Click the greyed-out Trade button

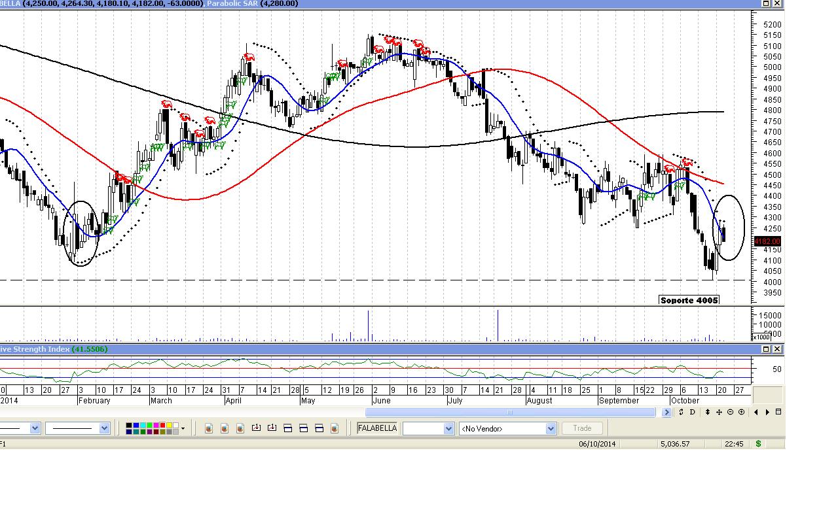[x=582, y=428]
